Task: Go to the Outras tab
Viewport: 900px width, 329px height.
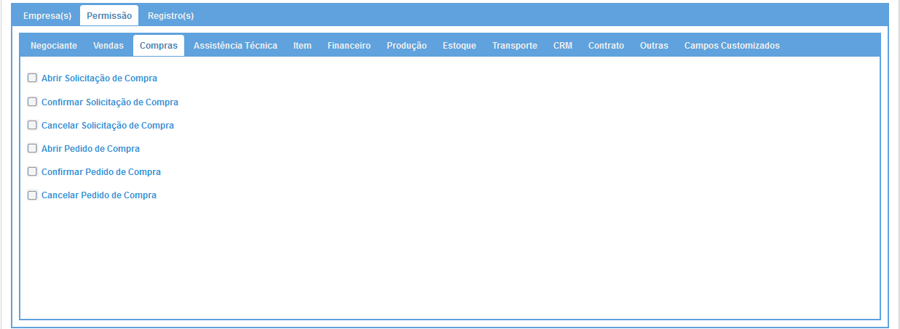Action: [x=654, y=45]
